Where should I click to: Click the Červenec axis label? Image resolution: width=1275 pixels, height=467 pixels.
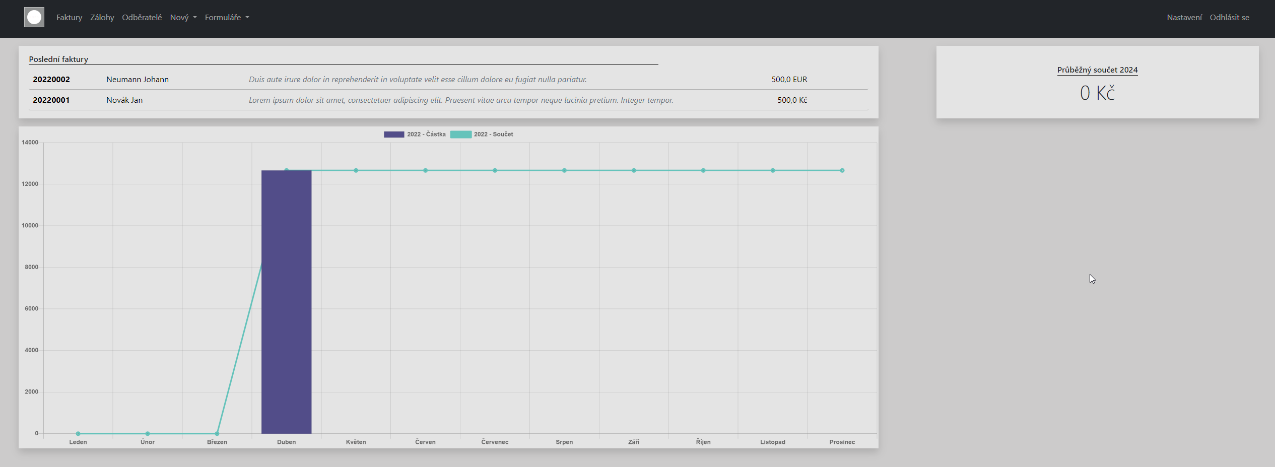click(x=495, y=442)
